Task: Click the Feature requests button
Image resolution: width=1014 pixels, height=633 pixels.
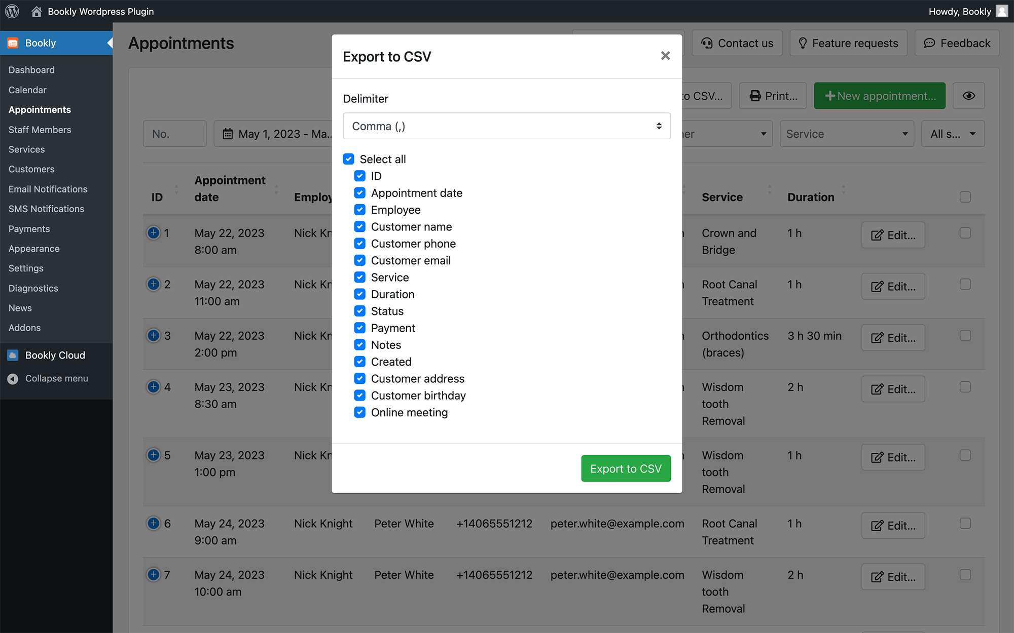Action: tap(848, 43)
